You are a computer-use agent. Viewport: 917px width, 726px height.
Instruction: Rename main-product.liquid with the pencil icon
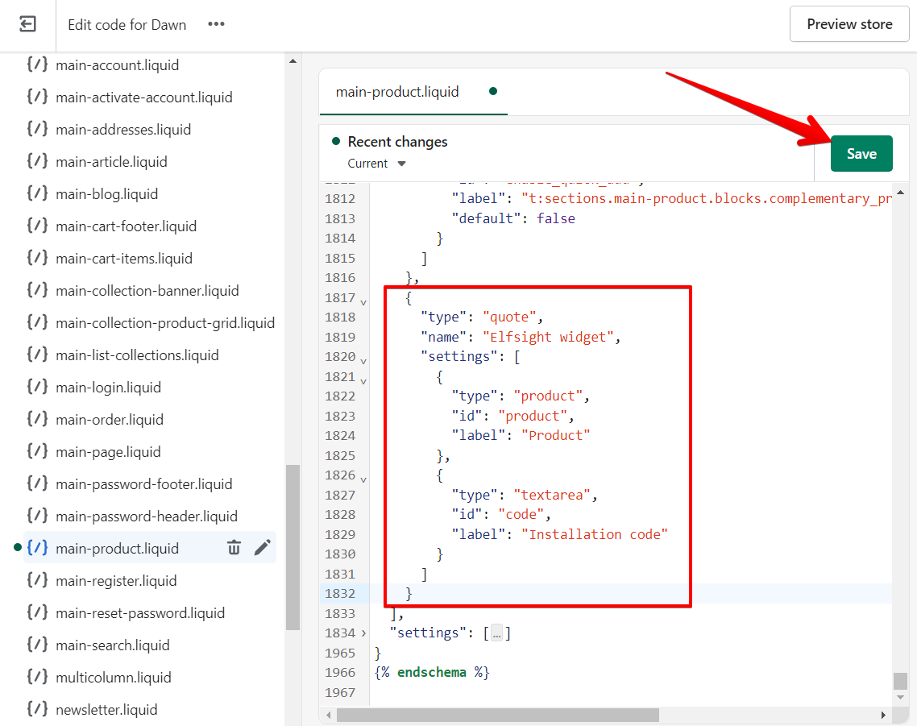[x=262, y=547]
